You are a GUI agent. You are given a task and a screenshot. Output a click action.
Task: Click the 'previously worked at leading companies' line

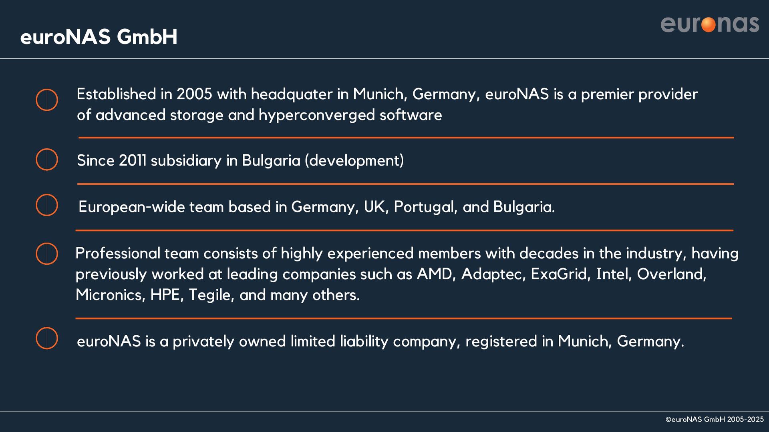(391, 274)
